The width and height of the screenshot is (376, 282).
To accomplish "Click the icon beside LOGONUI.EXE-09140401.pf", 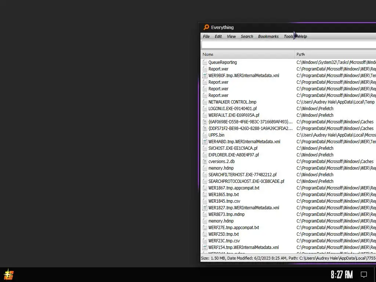I will (205, 109).
